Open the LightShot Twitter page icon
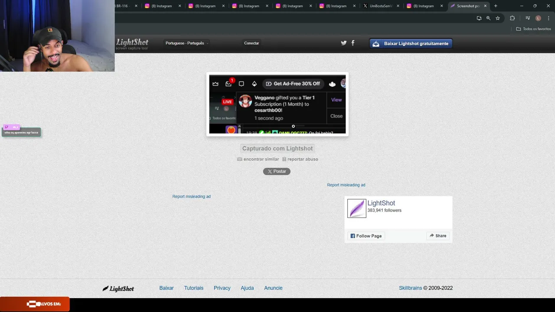Screen dimensions: 555x312 344,43
